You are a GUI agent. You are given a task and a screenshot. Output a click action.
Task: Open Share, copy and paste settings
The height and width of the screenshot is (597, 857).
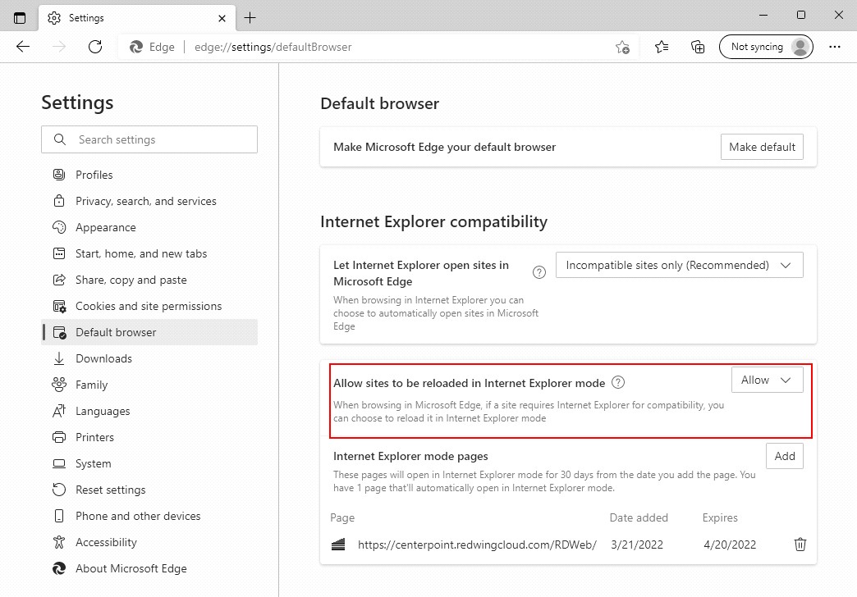tap(149, 280)
